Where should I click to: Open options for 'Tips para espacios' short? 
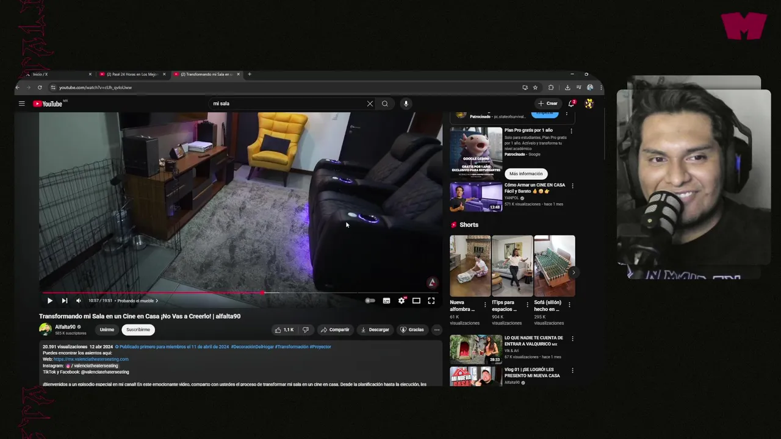[528, 304]
